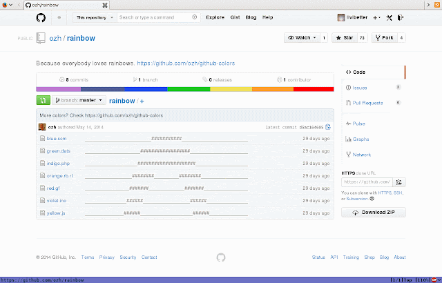Click the green segment of language bar
The image size is (442, 283).
[189, 89]
